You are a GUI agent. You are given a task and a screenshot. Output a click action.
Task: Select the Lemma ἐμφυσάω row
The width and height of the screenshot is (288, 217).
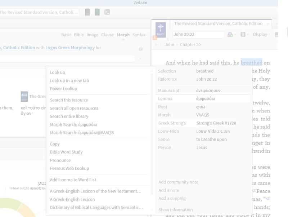tap(203, 99)
